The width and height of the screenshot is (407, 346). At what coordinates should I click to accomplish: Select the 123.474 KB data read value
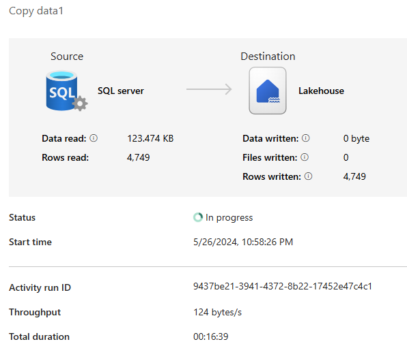[150, 138]
